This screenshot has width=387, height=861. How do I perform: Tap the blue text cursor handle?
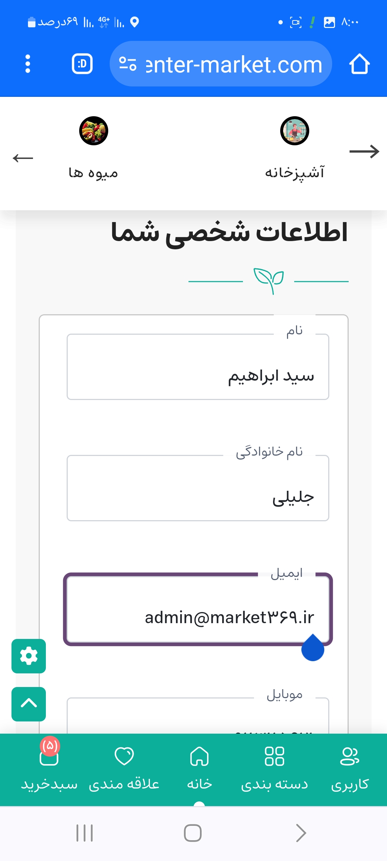point(313,649)
